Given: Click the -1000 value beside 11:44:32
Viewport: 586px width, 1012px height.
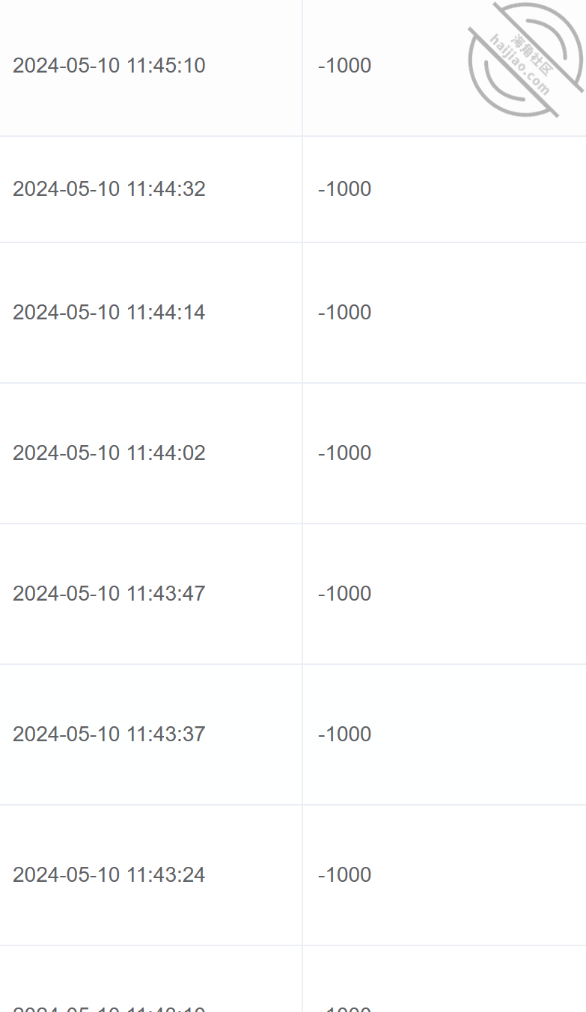Looking at the screenshot, I should pos(344,188).
